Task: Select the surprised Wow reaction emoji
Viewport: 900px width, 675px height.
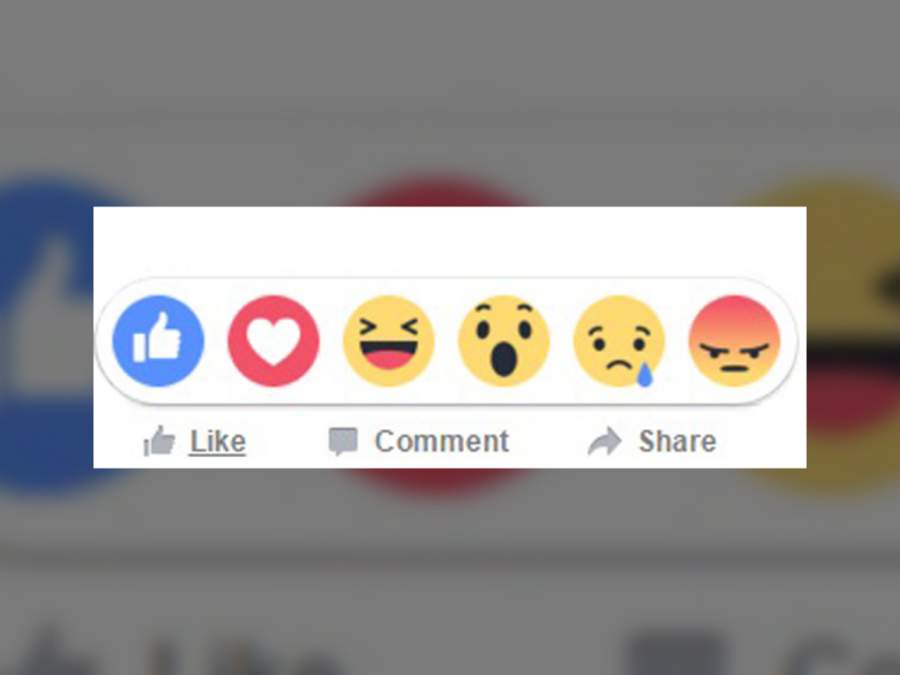Action: pyautogui.click(x=504, y=341)
